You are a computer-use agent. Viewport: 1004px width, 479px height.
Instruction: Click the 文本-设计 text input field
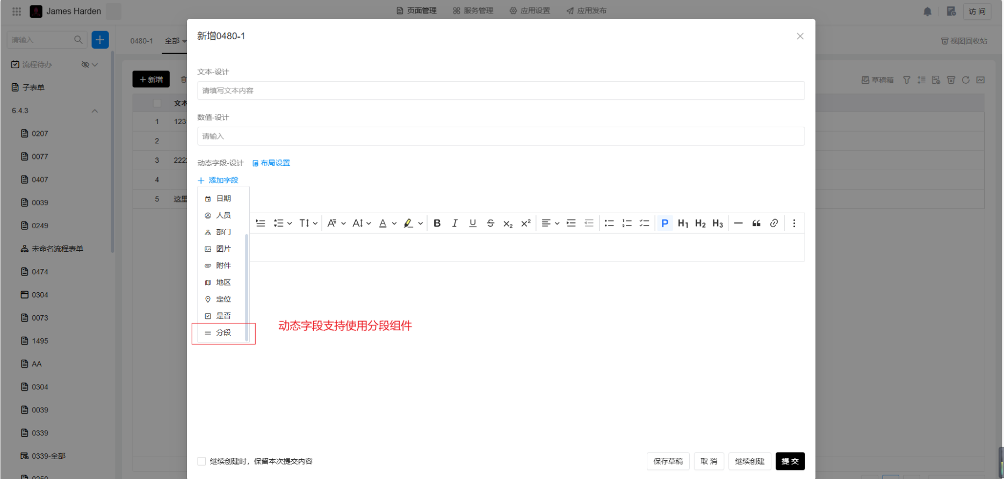tap(500, 91)
